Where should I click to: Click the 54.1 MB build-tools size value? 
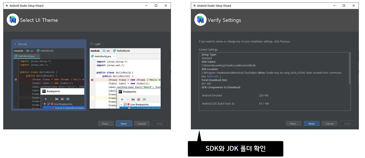[264, 104]
